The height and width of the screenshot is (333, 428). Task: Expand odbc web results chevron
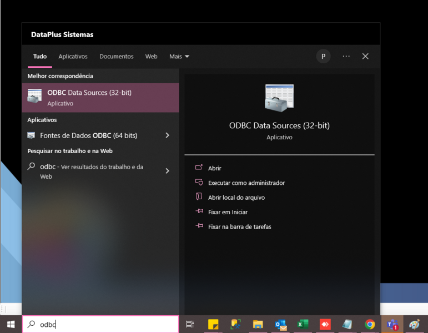point(167,171)
